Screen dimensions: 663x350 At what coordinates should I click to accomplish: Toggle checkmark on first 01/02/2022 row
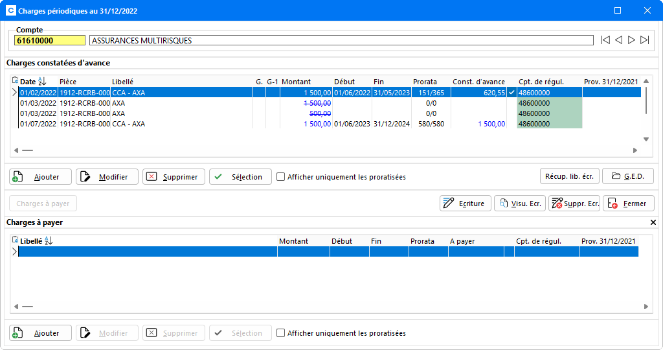[512, 93]
